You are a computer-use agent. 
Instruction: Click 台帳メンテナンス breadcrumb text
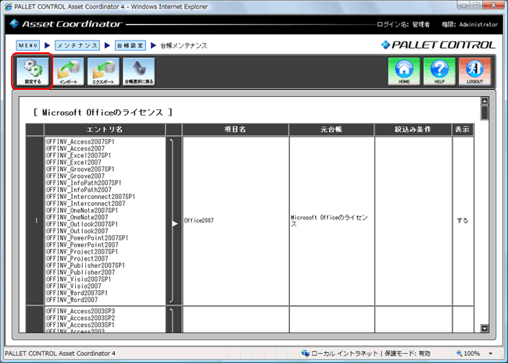184,45
